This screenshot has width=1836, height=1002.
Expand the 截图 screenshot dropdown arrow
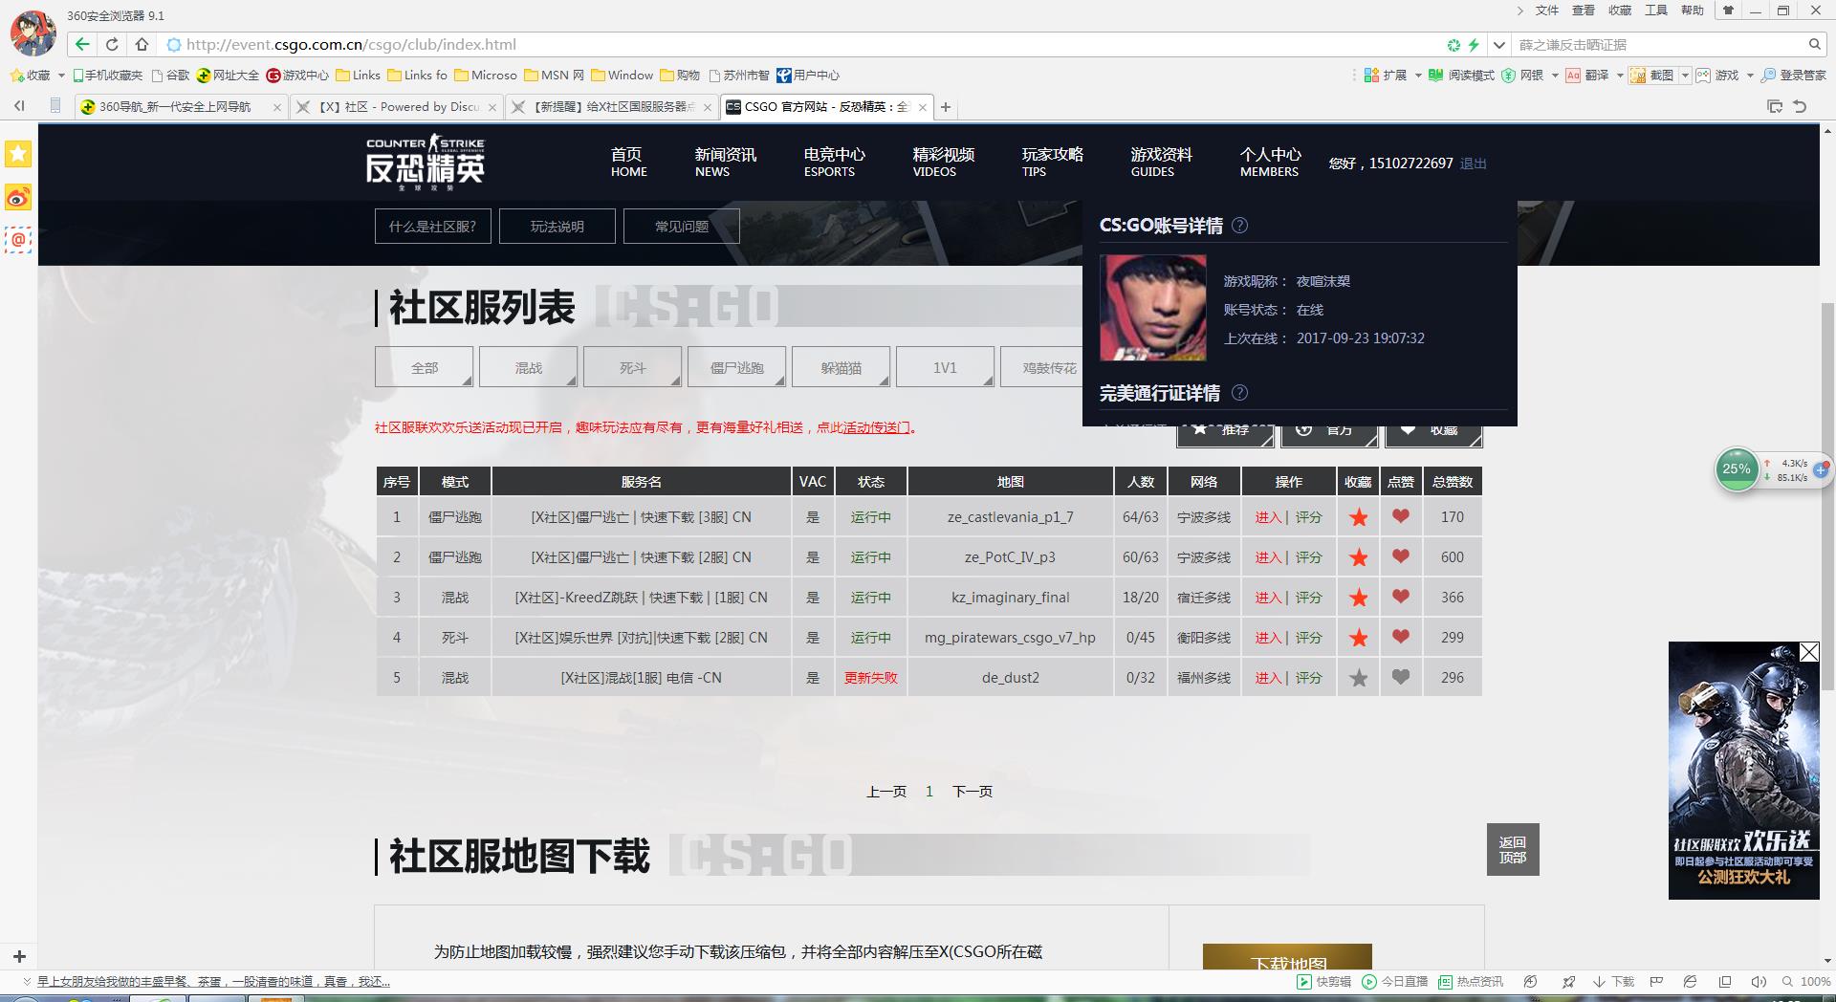(1685, 76)
